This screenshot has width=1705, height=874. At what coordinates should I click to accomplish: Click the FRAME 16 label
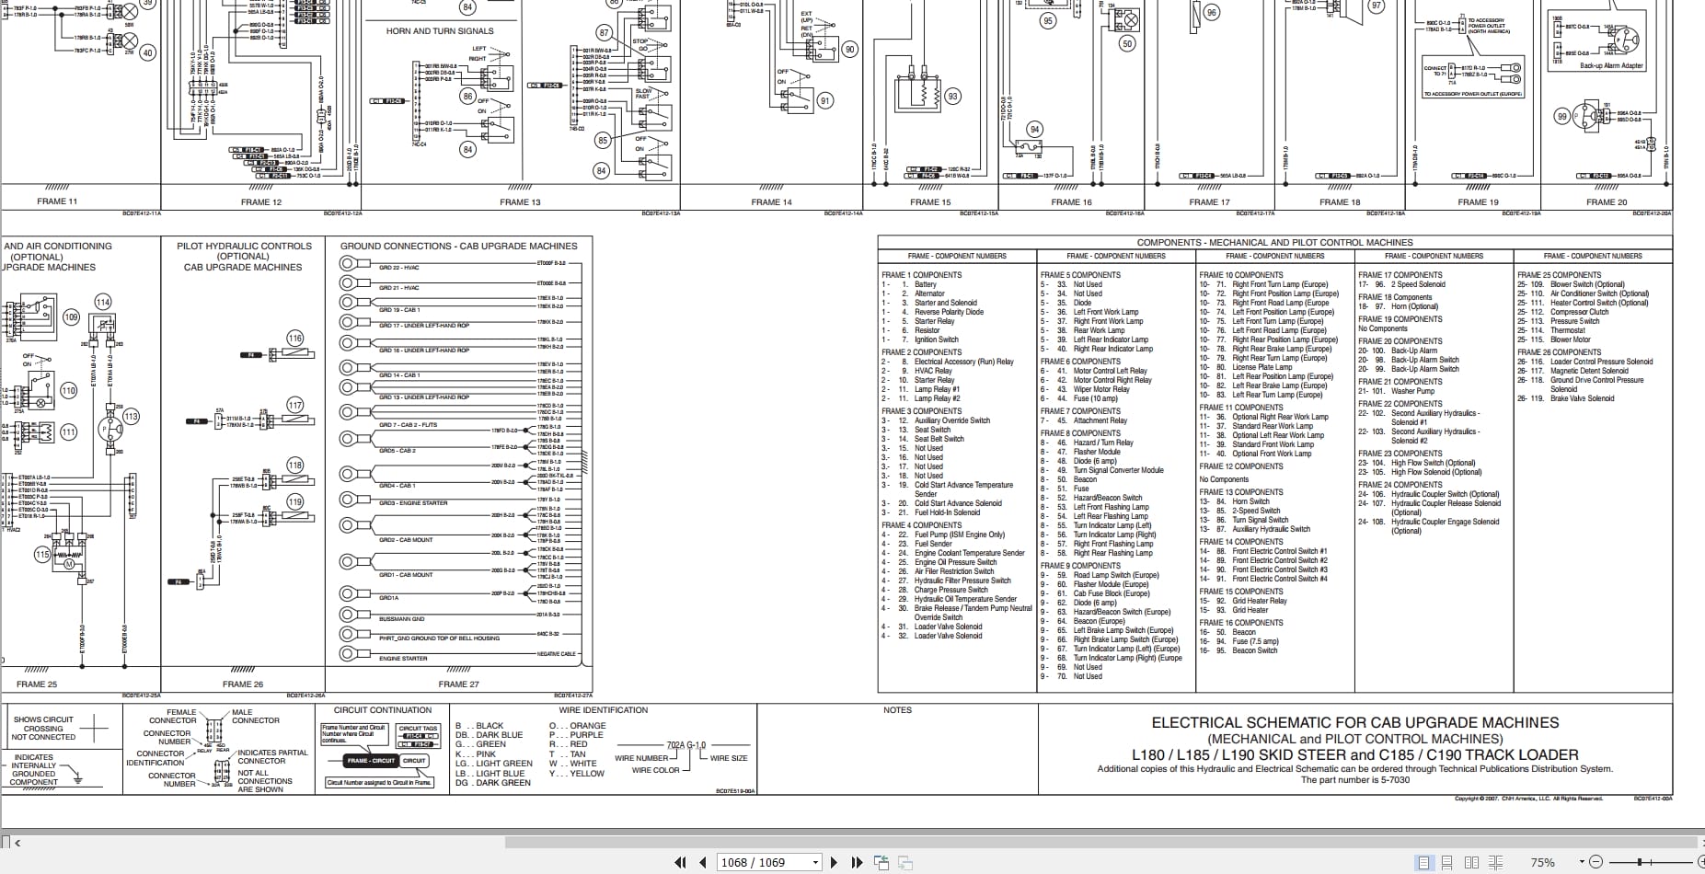tap(1071, 201)
